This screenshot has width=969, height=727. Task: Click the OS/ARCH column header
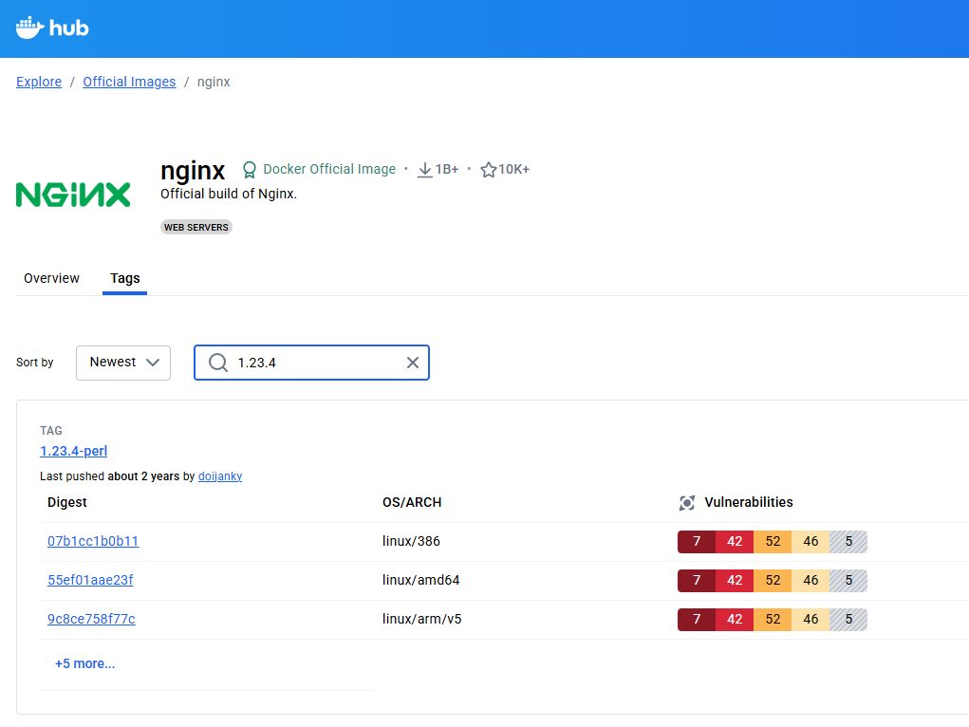pos(412,503)
